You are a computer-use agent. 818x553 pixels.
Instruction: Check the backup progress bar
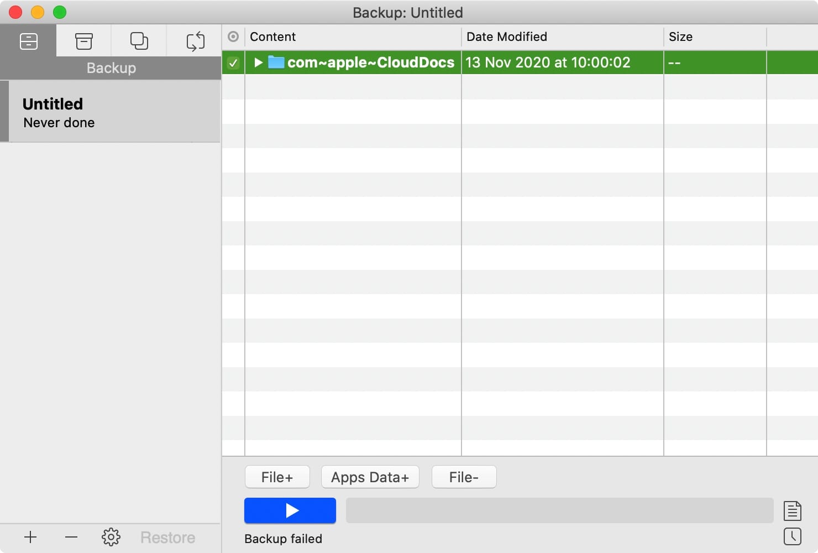click(560, 510)
